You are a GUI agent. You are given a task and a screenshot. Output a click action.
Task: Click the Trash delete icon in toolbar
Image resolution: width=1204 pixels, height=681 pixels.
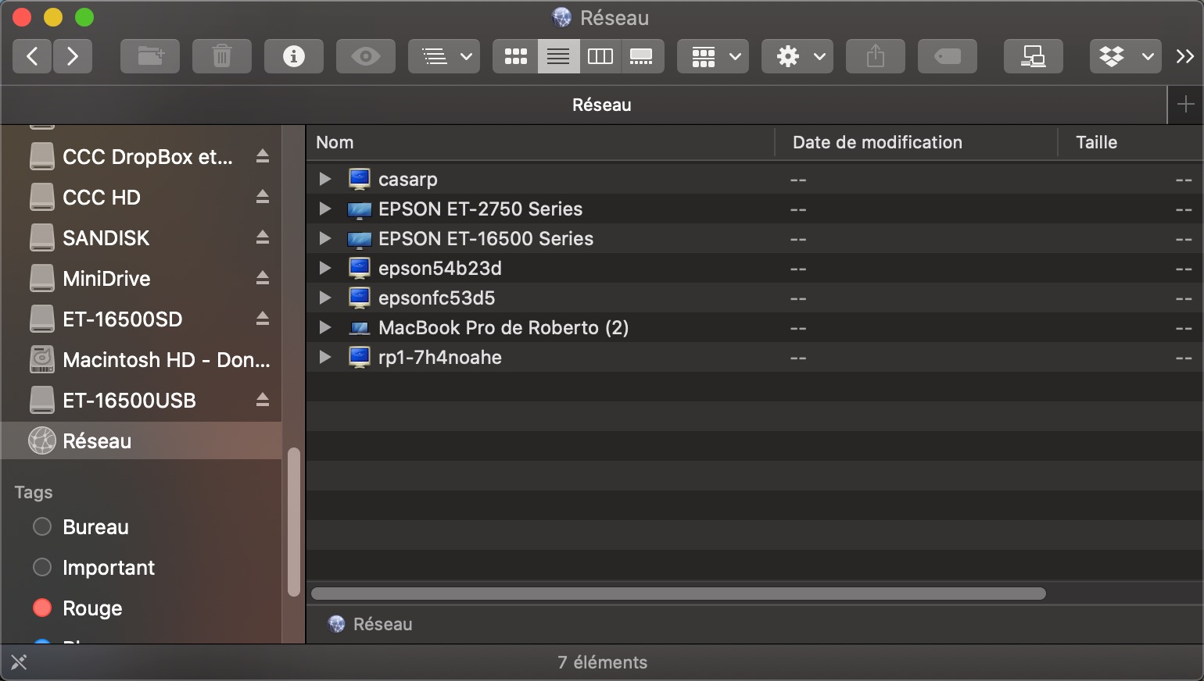(x=222, y=56)
